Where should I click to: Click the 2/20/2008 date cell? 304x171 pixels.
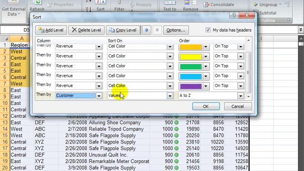[x=73, y=142]
